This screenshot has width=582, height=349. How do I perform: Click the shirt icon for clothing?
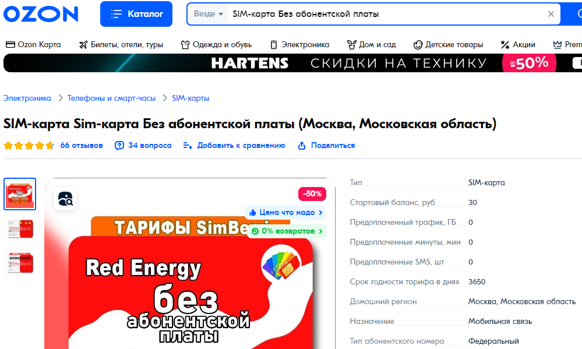pyautogui.click(x=185, y=45)
